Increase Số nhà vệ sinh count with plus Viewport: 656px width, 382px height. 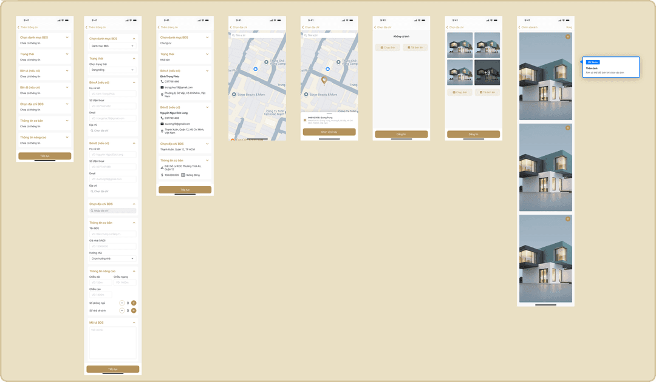click(x=134, y=310)
